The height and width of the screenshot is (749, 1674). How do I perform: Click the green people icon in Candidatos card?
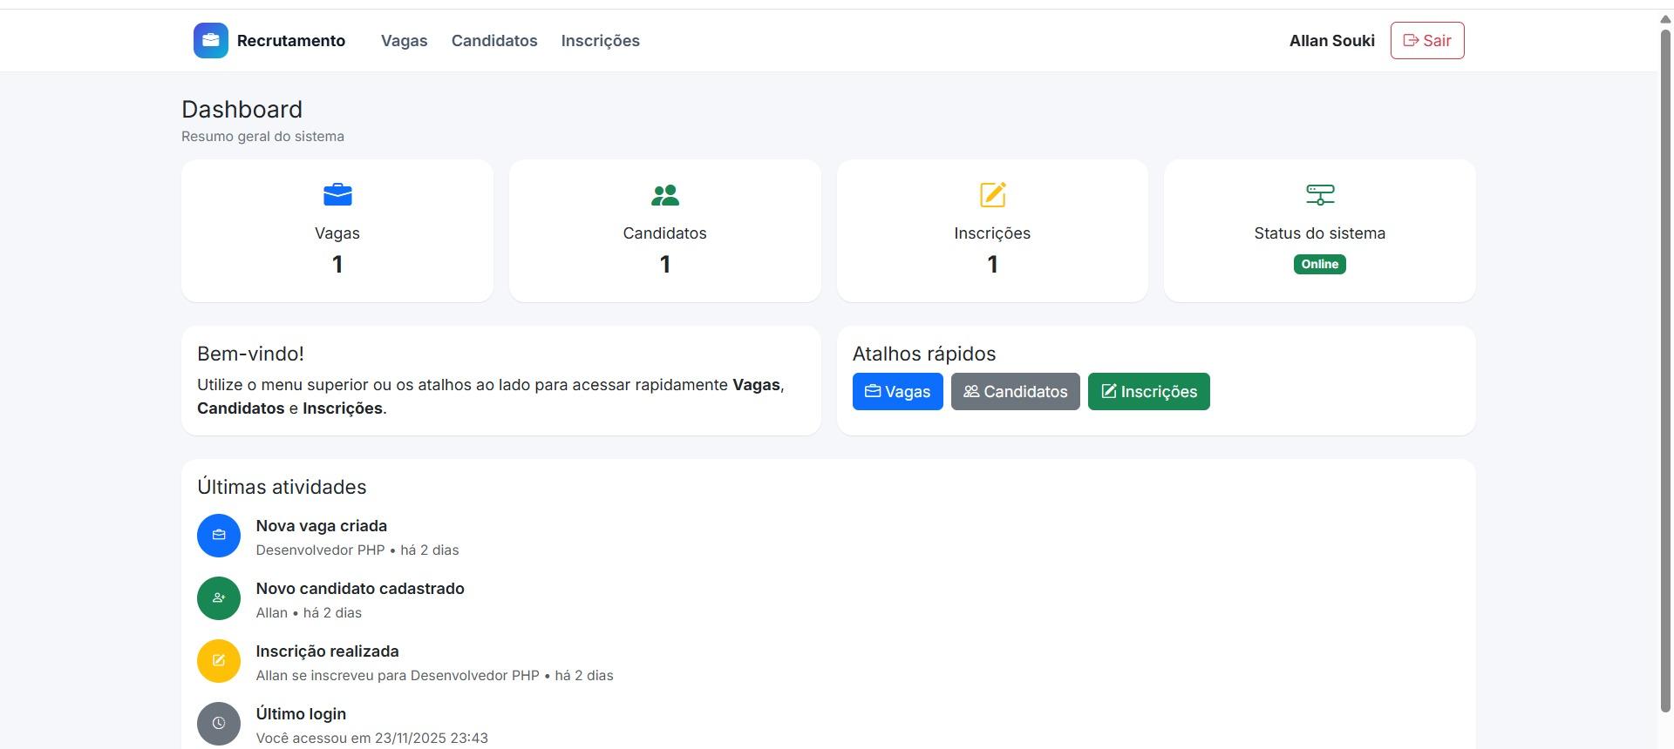(x=664, y=194)
